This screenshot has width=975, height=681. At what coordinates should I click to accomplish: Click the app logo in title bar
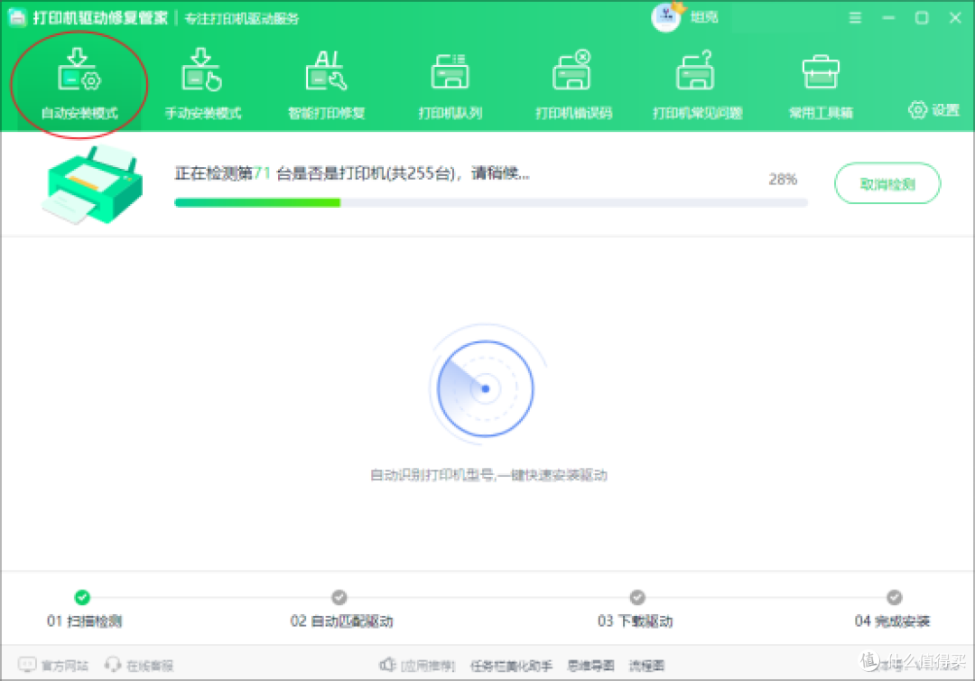click(17, 17)
